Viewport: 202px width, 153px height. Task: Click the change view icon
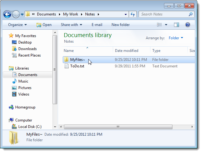click(x=159, y=25)
